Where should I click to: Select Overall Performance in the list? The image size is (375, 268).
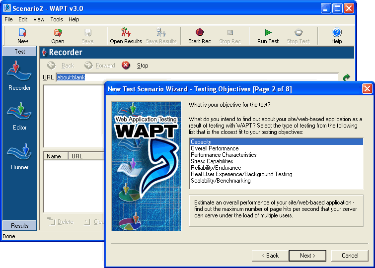pyautogui.click(x=215, y=148)
